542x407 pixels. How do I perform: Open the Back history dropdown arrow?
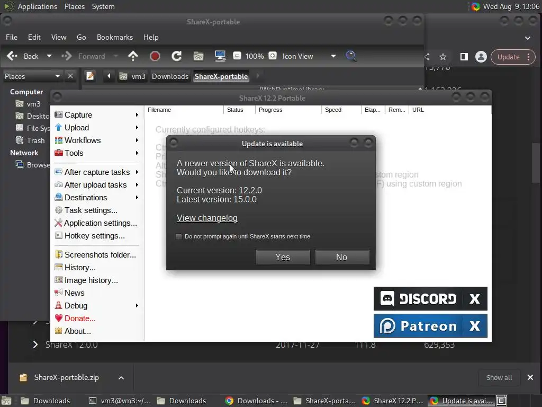pyautogui.click(x=49, y=56)
